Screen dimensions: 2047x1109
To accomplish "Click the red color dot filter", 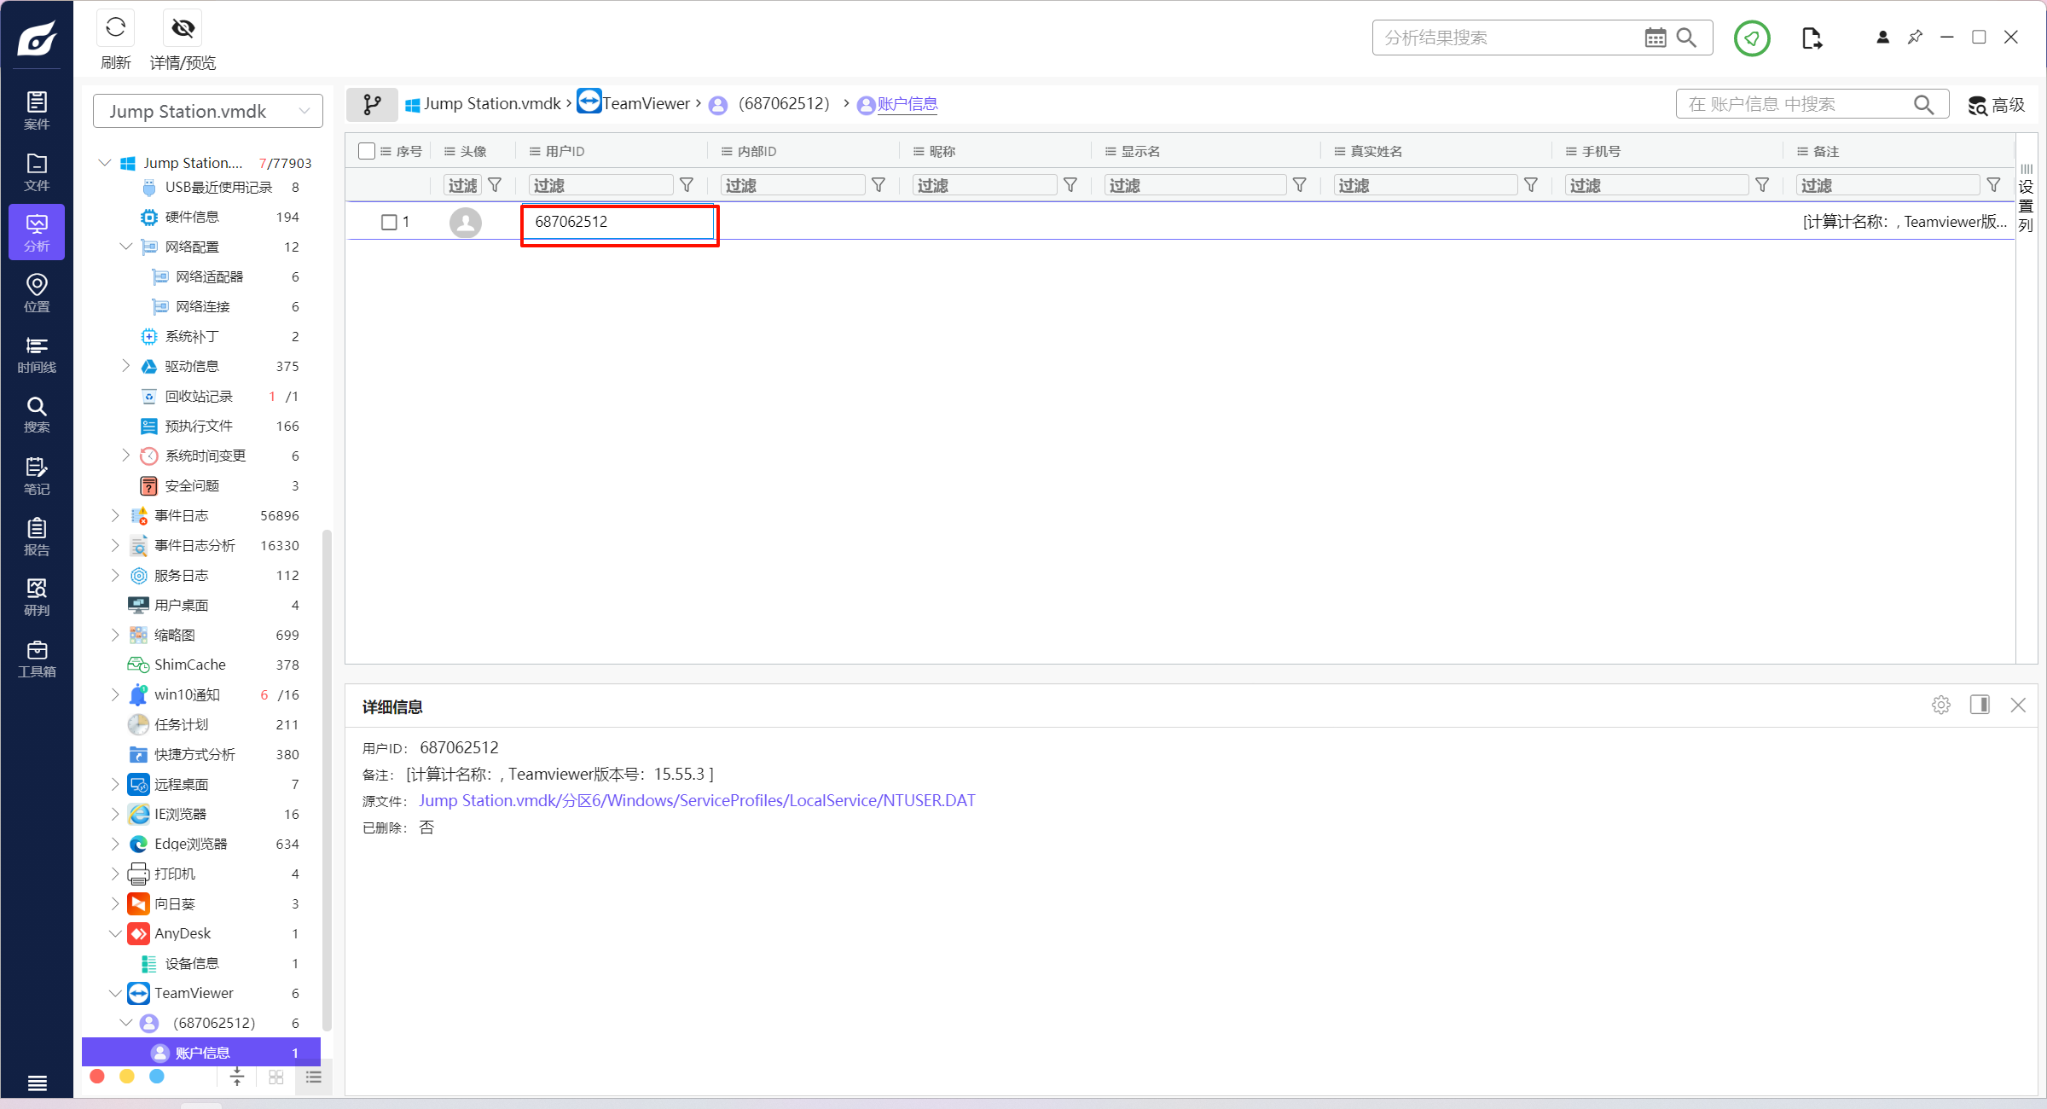I will coord(97,1077).
